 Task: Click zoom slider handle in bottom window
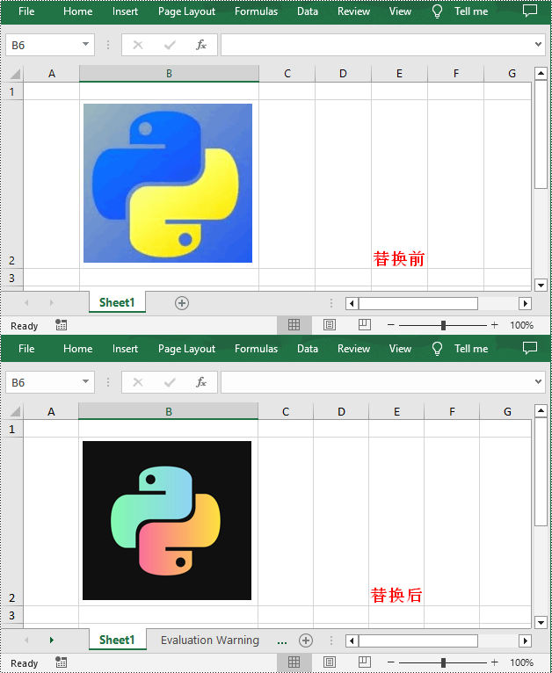(x=443, y=662)
